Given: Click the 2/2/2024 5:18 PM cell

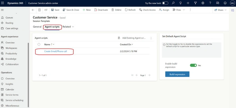Looking at the screenshot, I should click(128, 51).
